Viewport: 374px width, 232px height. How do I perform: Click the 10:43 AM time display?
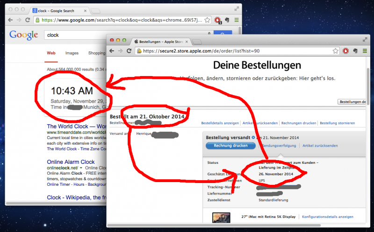point(72,91)
